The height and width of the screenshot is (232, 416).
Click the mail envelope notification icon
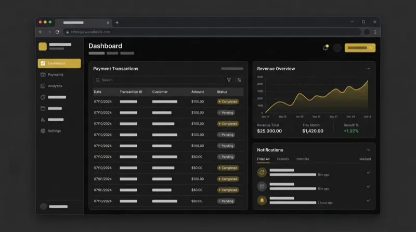(x=262, y=186)
